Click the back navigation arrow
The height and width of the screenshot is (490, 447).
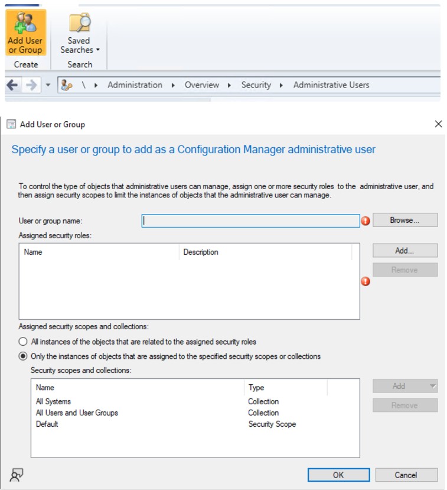point(12,85)
